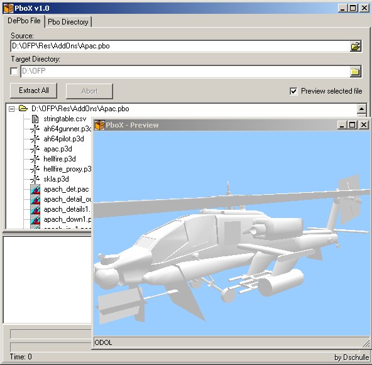Select the apach_detail_ou texture icon
The height and width of the screenshot is (365, 372).
35,199
